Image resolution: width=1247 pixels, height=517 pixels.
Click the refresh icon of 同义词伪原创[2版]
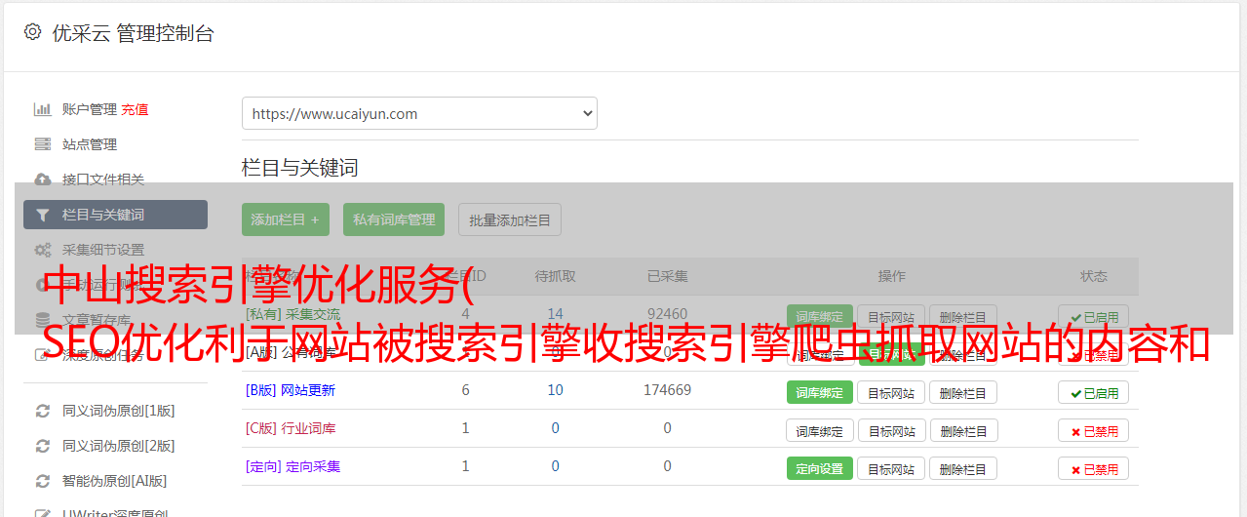tap(42, 446)
